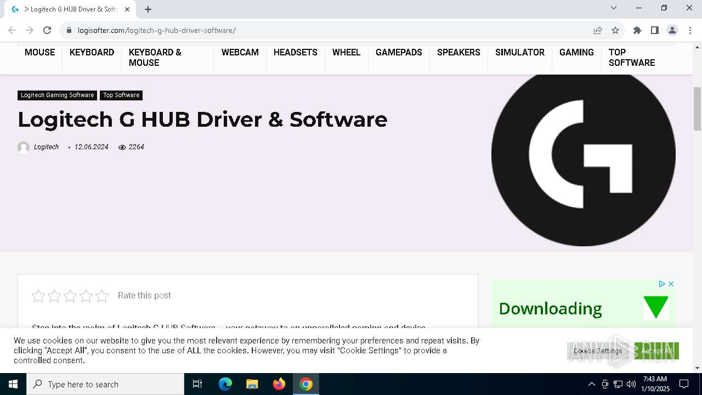Rate the post three stars
Screen dimensions: 702x395
click(x=70, y=296)
